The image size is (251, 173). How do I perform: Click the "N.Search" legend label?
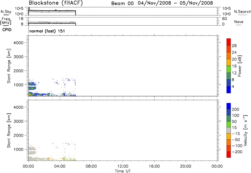[242, 12]
